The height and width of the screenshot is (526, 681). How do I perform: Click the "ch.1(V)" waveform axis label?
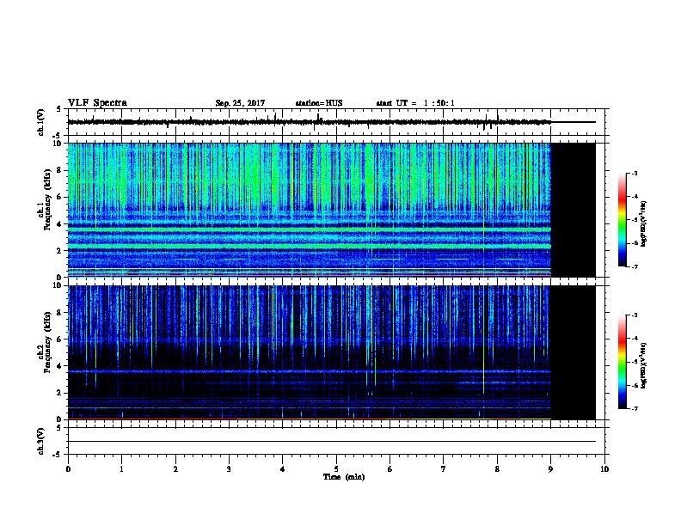coord(41,122)
